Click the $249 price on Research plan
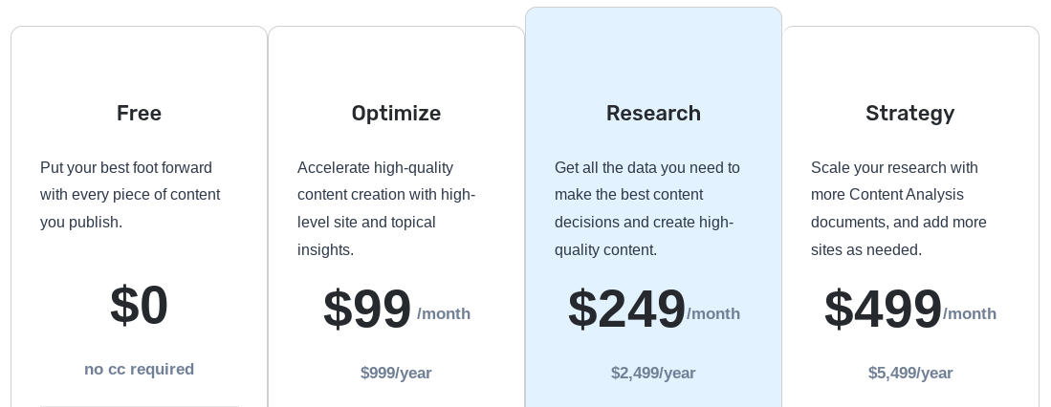 pos(626,310)
